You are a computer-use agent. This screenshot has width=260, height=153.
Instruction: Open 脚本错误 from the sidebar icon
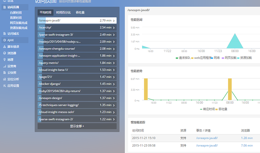pos(4,46)
